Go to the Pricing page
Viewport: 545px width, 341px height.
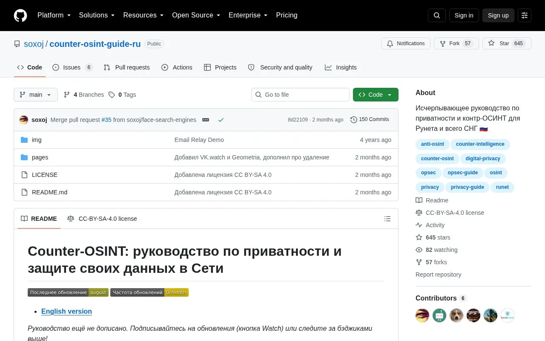tap(287, 15)
